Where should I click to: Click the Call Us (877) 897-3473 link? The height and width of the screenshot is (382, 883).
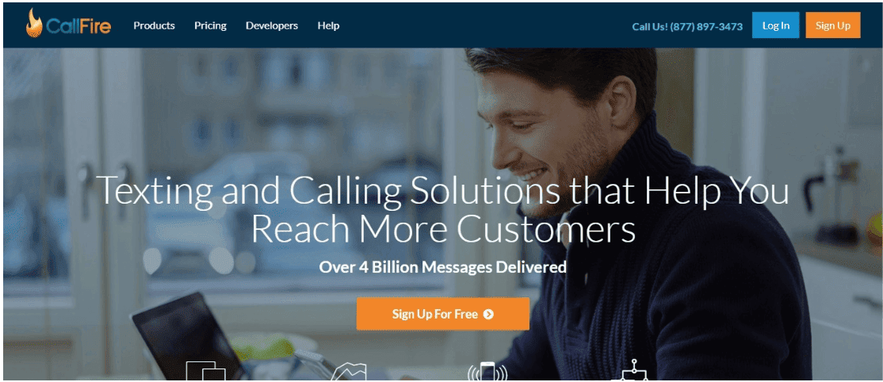point(687,26)
